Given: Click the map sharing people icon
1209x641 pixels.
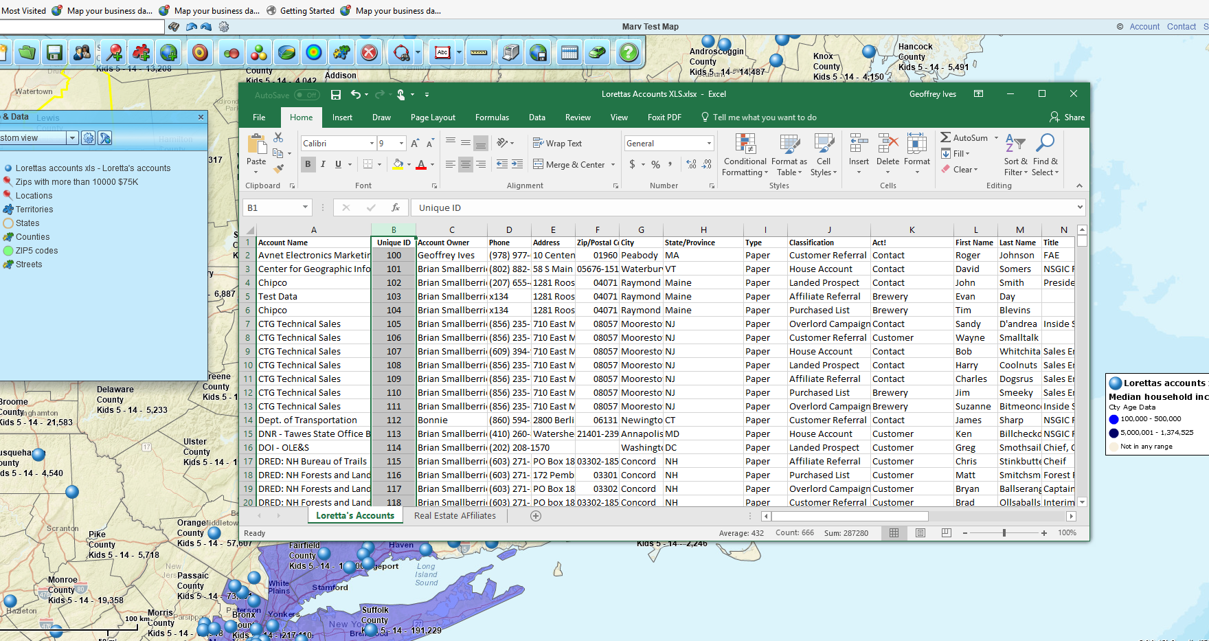Looking at the screenshot, I should coord(82,53).
